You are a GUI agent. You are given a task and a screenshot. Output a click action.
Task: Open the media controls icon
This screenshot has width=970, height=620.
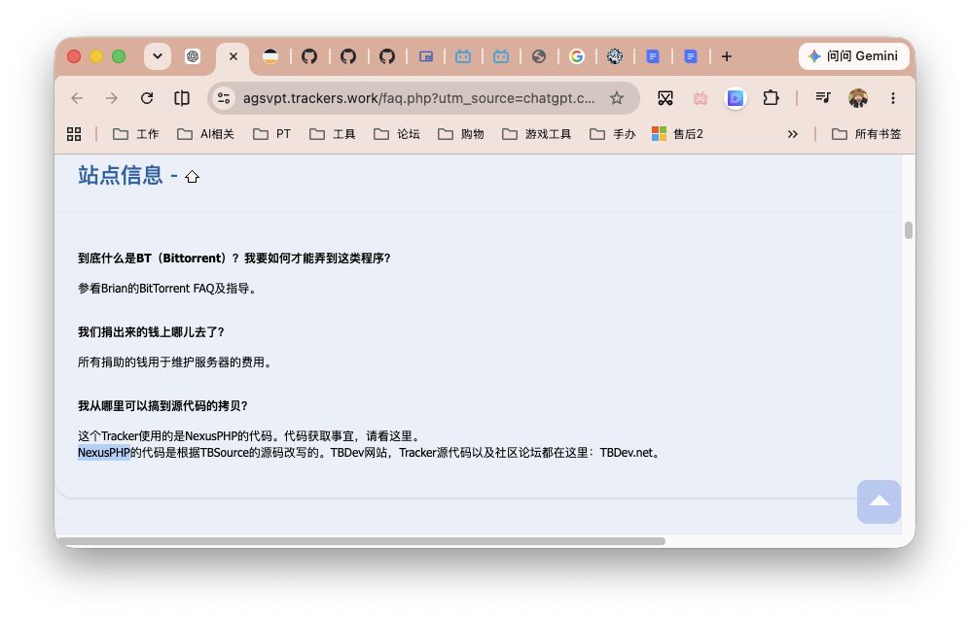(x=823, y=98)
